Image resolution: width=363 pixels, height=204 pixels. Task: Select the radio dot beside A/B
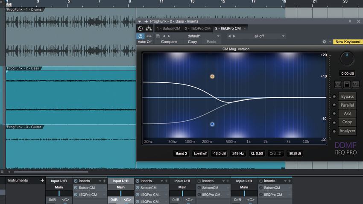point(334,114)
